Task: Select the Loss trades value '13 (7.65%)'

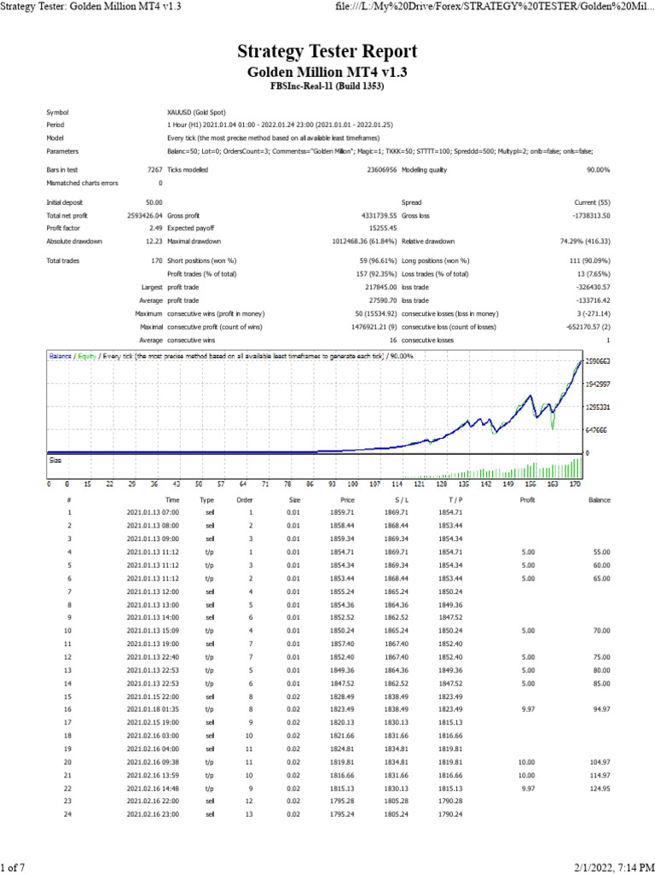Action: click(594, 274)
